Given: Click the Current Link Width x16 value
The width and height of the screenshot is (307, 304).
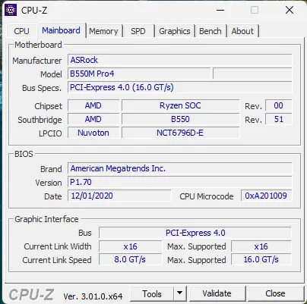Looking at the screenshot, I should tap(130, 246).
